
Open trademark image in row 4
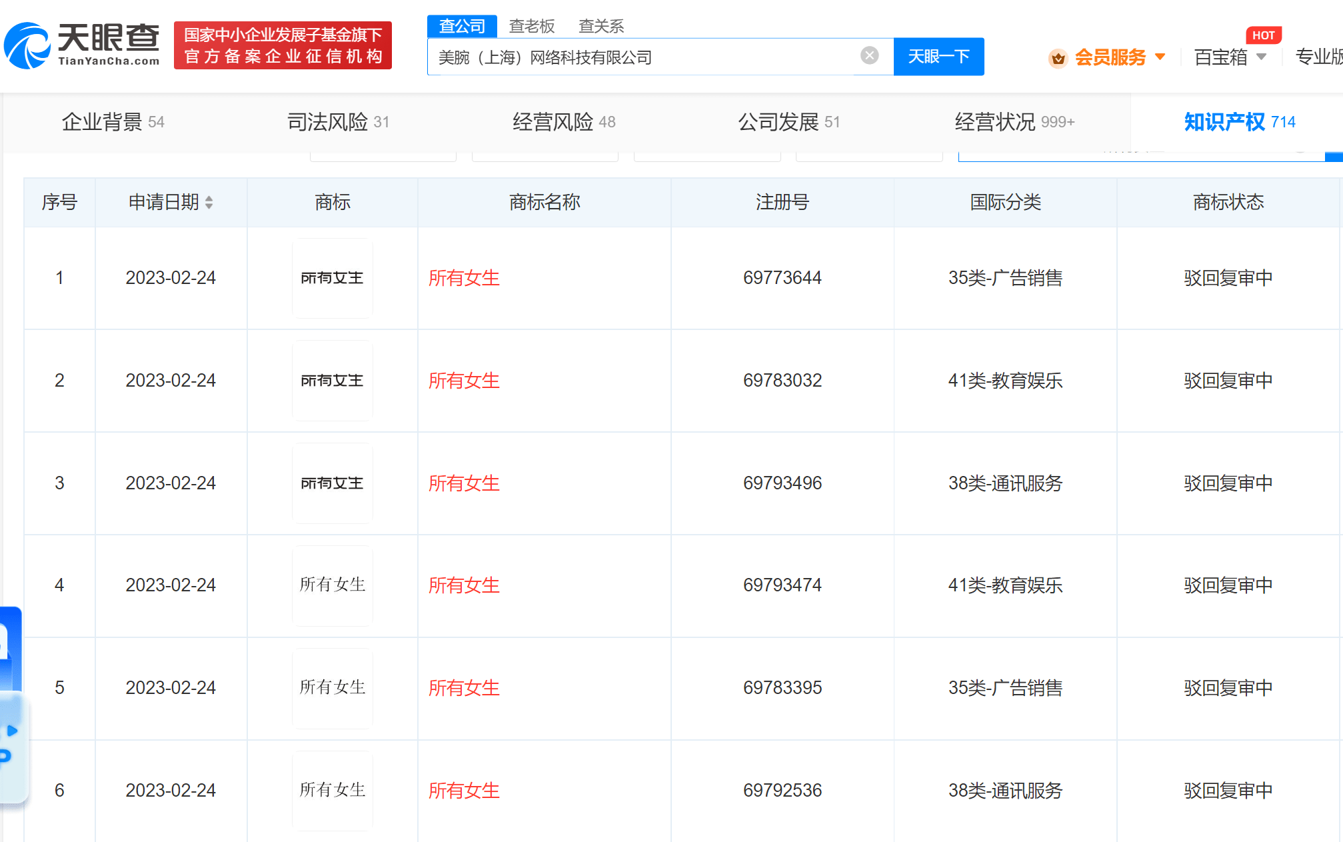(x=332, y=585)
